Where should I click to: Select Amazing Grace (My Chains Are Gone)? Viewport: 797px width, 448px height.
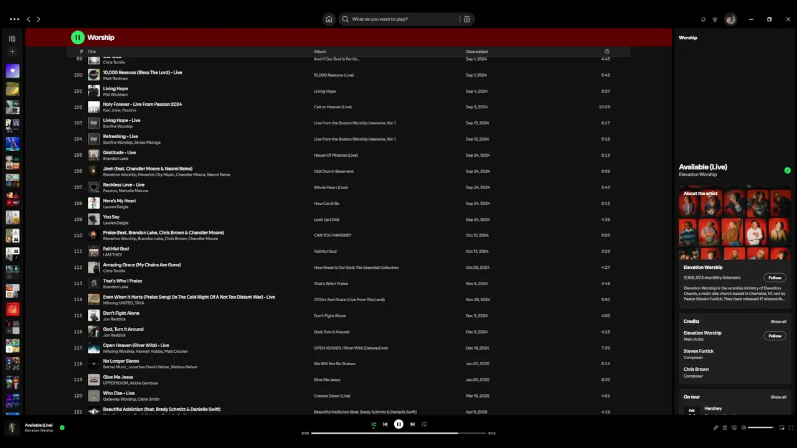(142, 265)
